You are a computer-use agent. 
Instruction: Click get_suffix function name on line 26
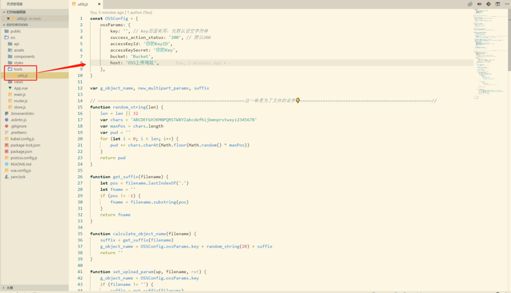(x=125, y=177)
